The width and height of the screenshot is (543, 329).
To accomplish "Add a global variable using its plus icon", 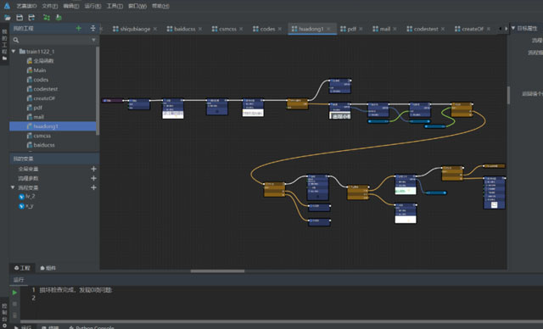I will click(93, 169).
